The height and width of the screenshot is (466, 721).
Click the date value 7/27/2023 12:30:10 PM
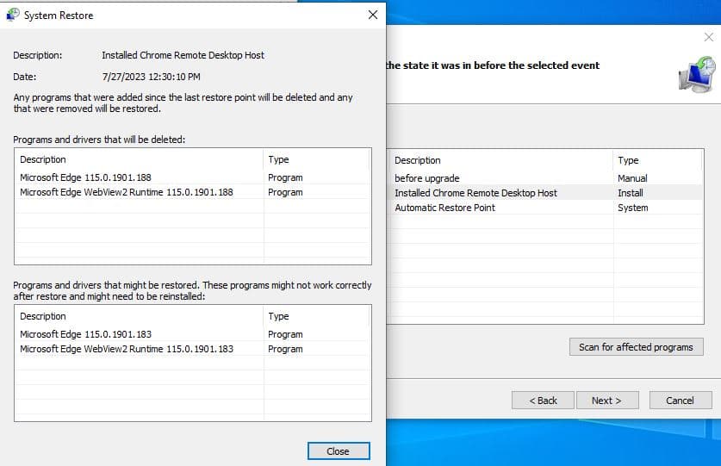pos(152,77)
